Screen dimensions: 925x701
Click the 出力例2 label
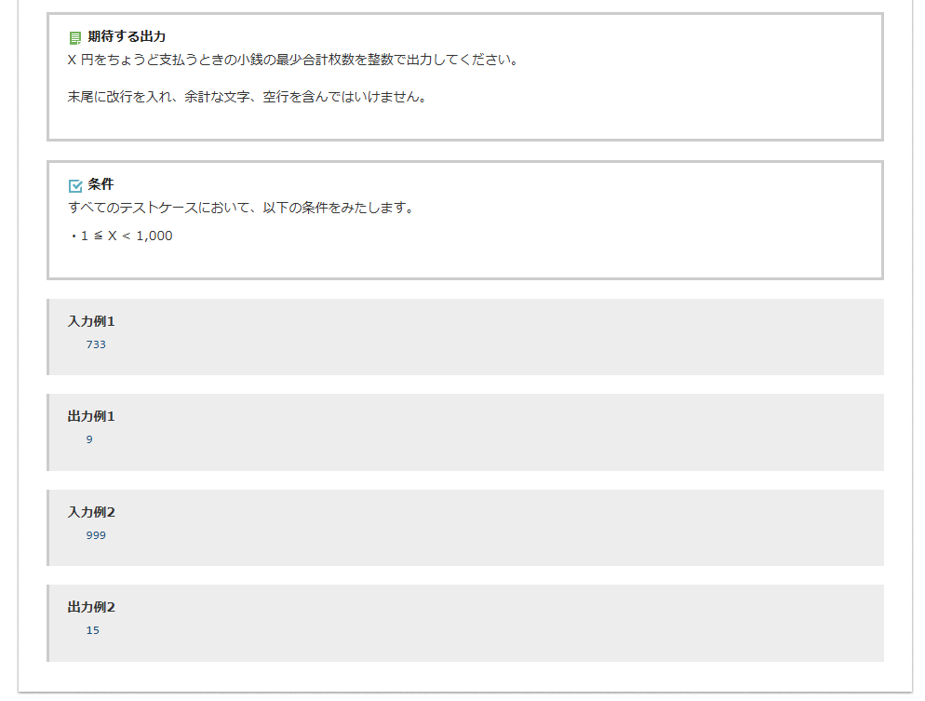91,607
